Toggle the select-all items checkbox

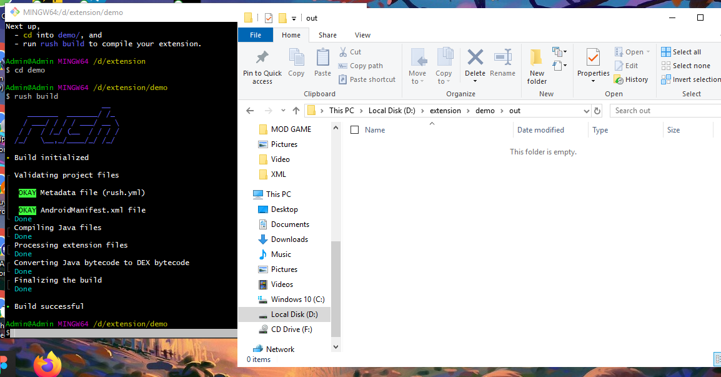[354, 130]
